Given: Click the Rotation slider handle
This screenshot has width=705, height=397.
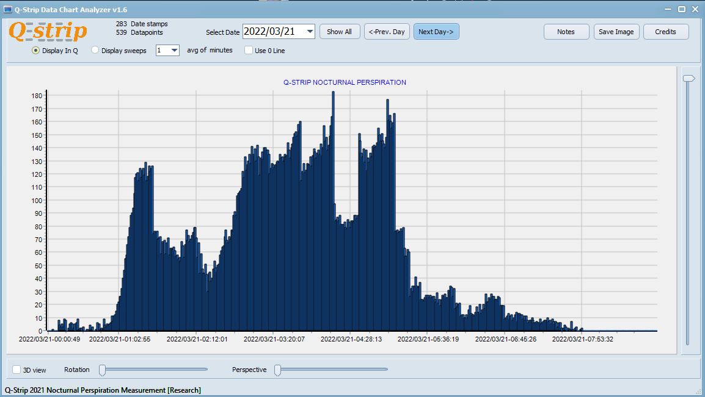Looking at the screenshot, I should (101, 369).
